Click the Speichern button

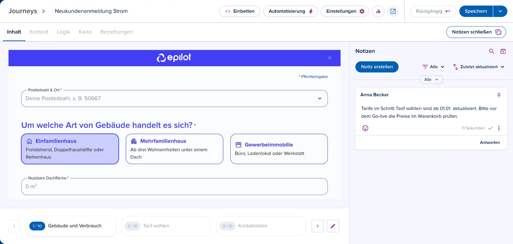476,11
